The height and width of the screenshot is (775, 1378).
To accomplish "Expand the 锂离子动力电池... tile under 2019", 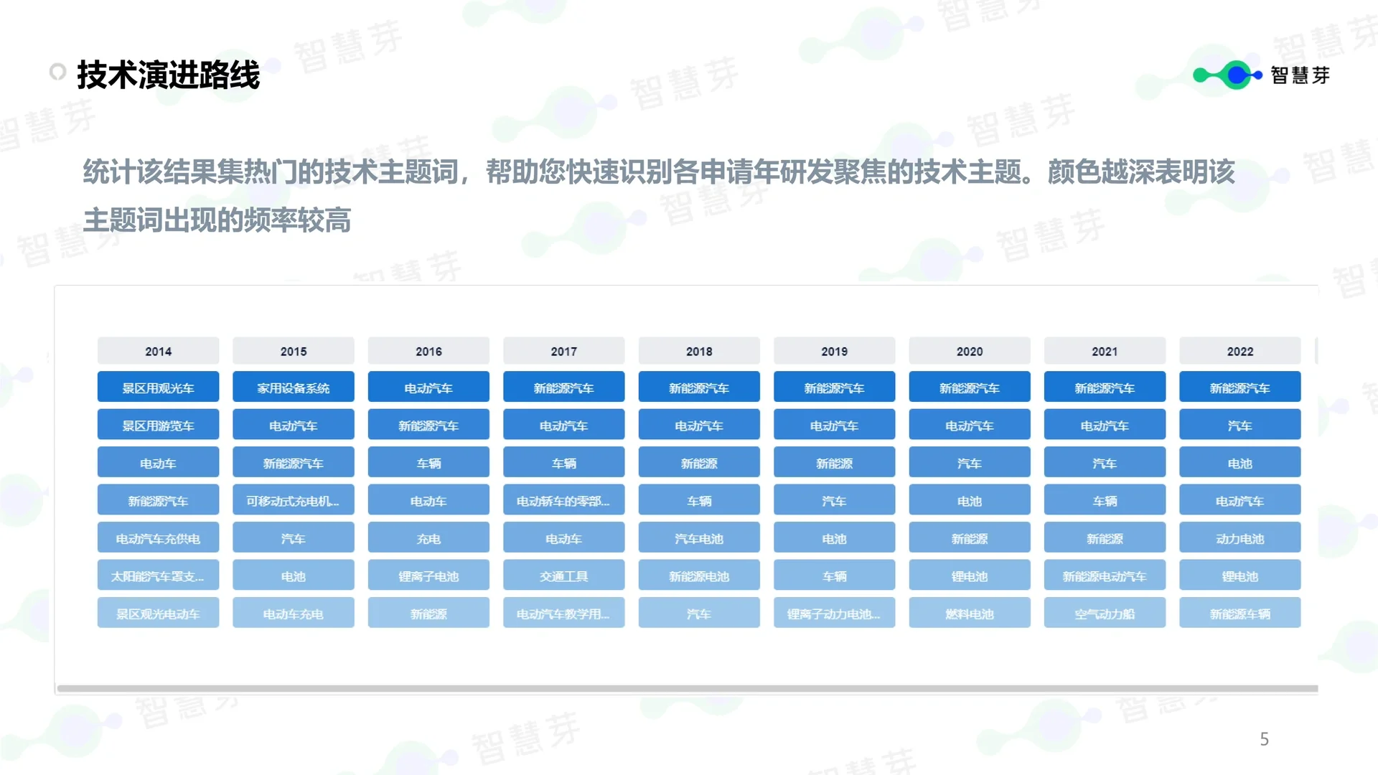I will pos(834,612).
